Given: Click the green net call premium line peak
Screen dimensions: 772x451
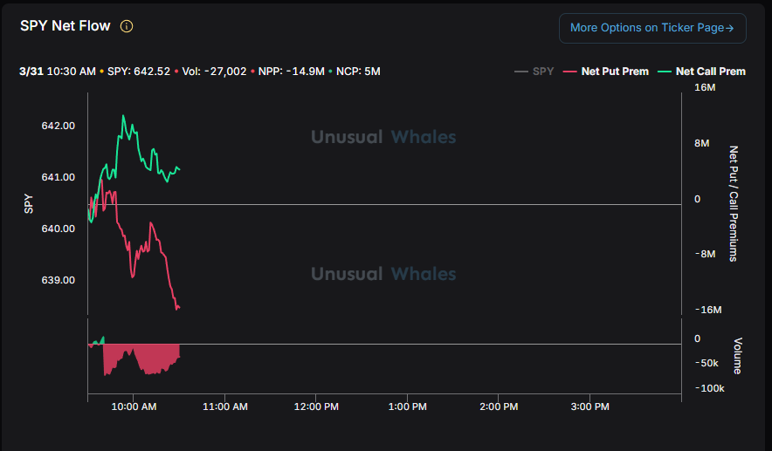Looking at the screenshot, I should click(123, 116).
